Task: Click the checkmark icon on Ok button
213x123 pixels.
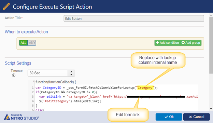Action: point(166,117)
